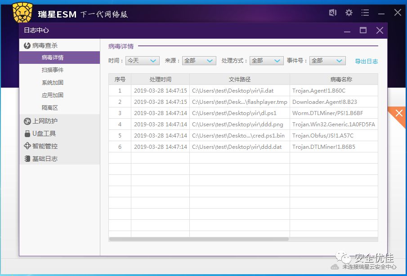Click virus name Downloader.Agent!8.B23
Image resolution: width=407 pixels, height=276 pixels.
point(324,102)
